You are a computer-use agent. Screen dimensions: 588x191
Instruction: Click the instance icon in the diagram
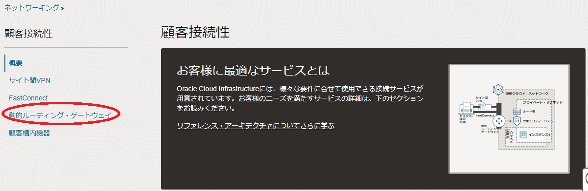point(523,134)
